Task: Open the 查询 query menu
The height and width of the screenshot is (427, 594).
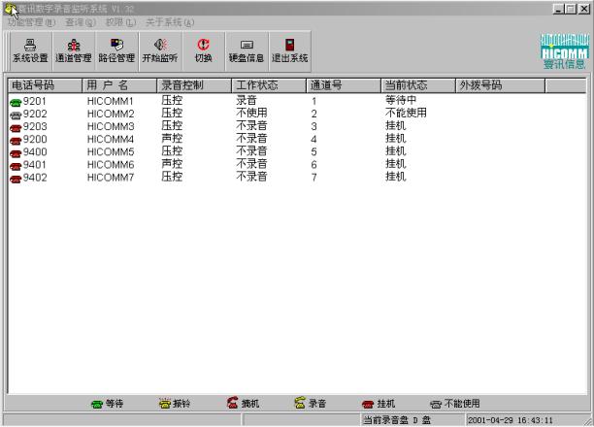Action: (80, 21)
